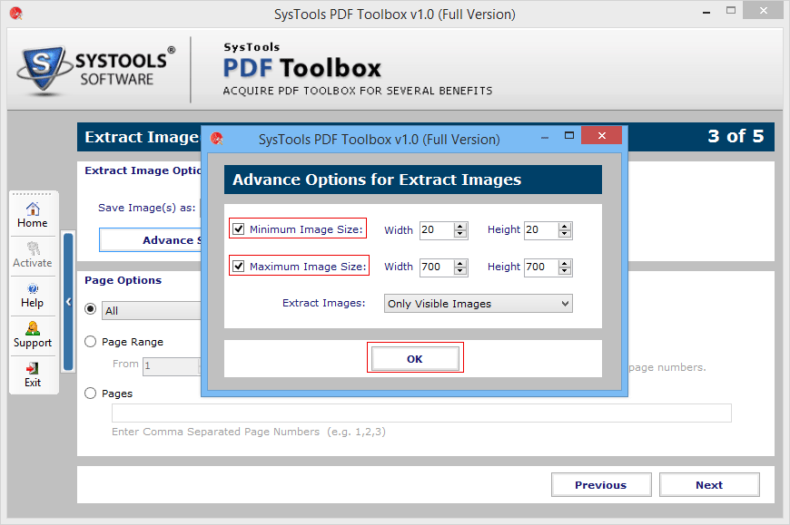The width and height of the screenshot is (790, 525).
Task: Click the dialog title bar app icon
Action: [217, 138]
